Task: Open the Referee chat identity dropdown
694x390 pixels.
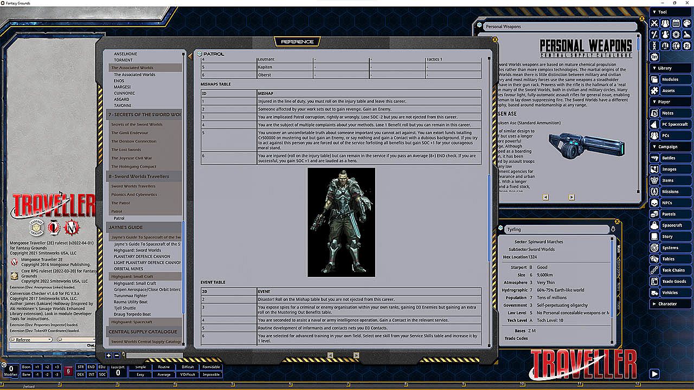Action: (30, 340)
